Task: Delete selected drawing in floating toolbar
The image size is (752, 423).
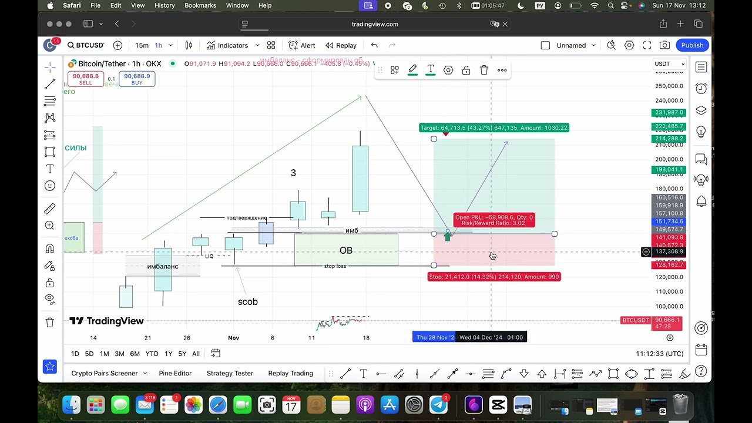Action: (x=484, y=70)
